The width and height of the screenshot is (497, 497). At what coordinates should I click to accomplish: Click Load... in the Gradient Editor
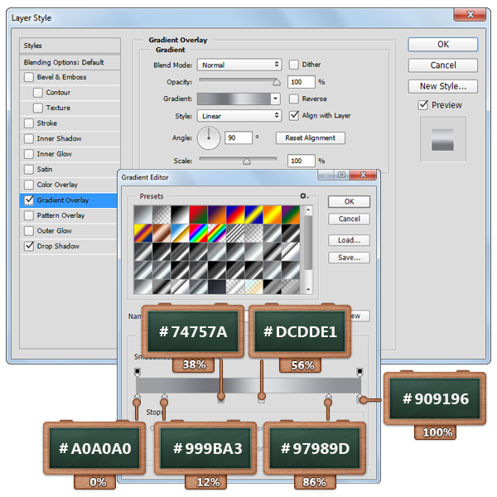coord(349,240)
